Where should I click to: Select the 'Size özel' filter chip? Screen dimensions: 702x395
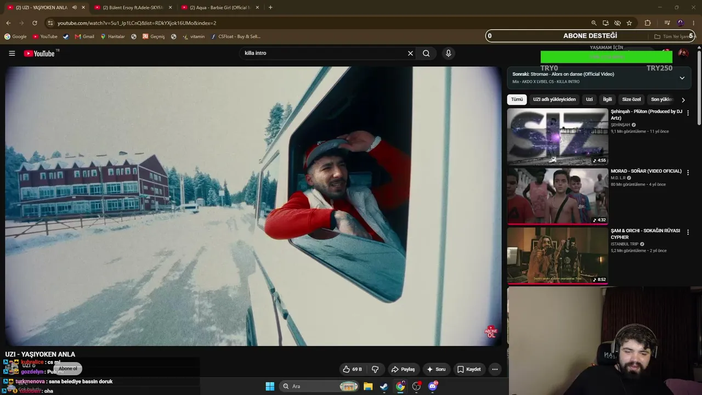[631, 99]
